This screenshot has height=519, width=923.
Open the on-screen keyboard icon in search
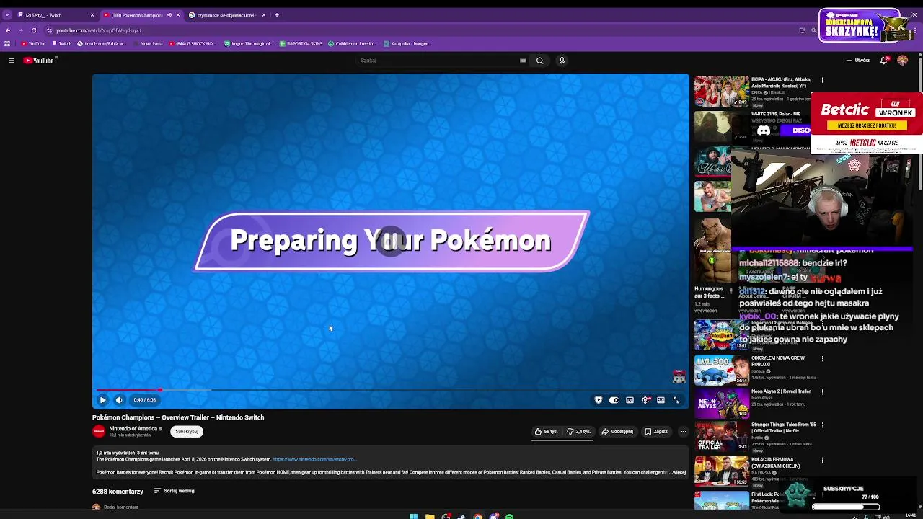coord(523,61)
